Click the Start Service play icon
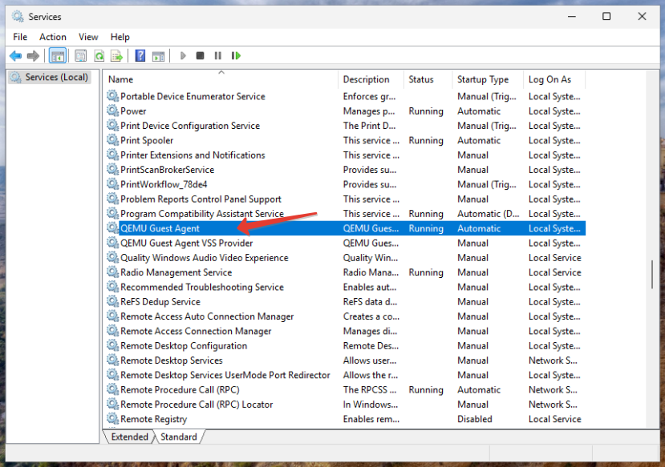 click(183, 55)
